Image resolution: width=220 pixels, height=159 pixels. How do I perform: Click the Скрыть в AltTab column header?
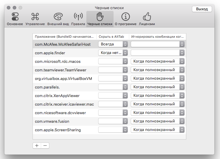point(113,37)
